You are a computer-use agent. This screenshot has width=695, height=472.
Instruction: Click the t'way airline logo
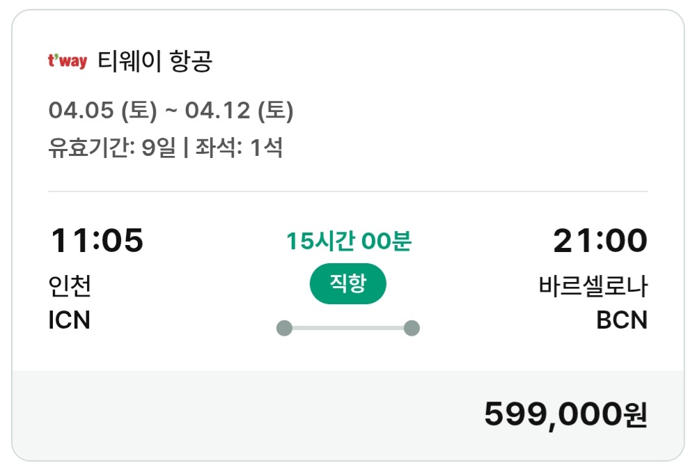[x=67, y=61]
